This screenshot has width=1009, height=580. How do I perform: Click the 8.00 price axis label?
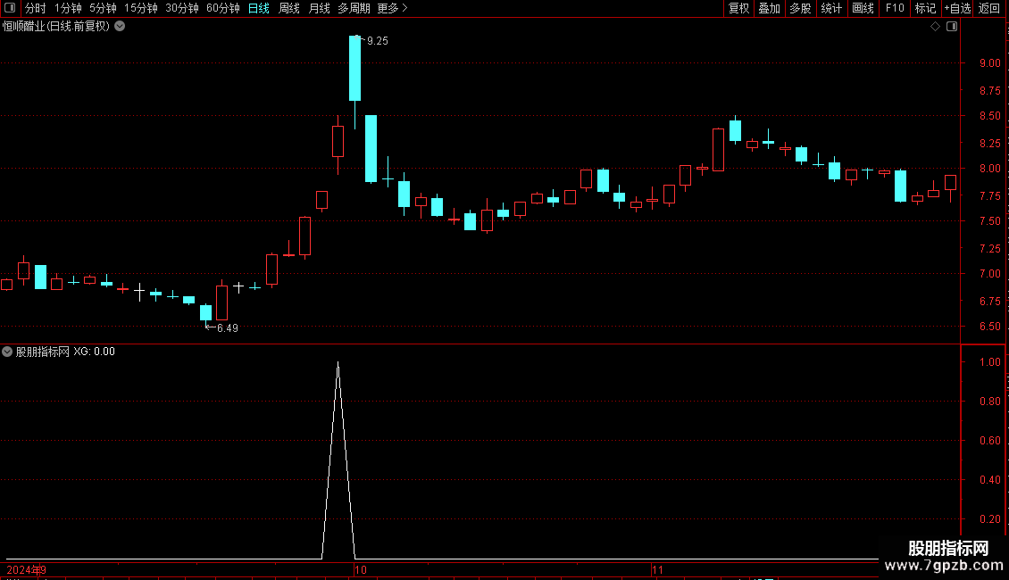coord(989,169)
